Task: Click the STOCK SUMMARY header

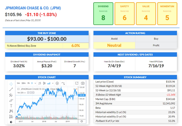Action: [x=135, y=77]
